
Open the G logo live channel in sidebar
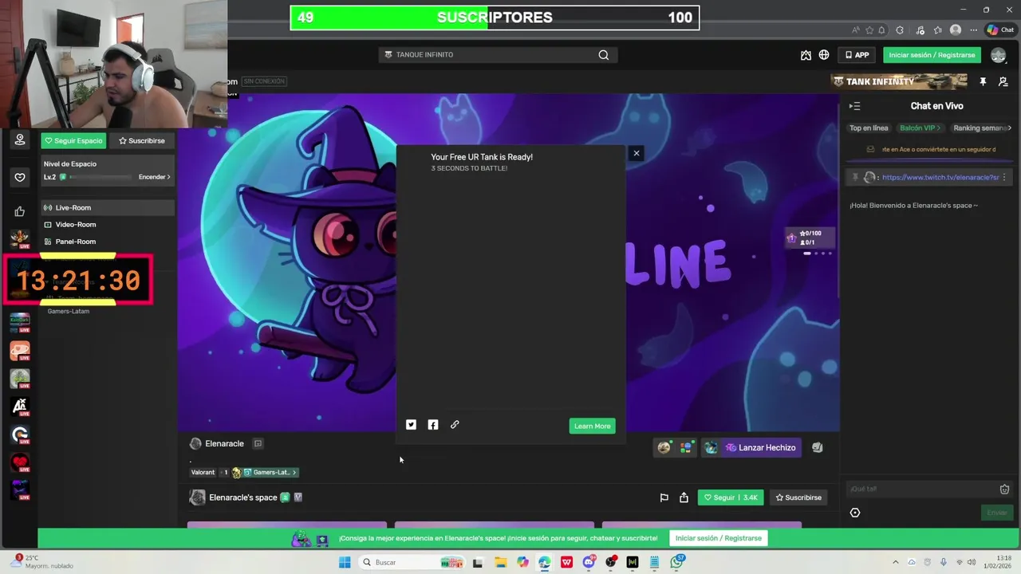click(x=20, y=435)
